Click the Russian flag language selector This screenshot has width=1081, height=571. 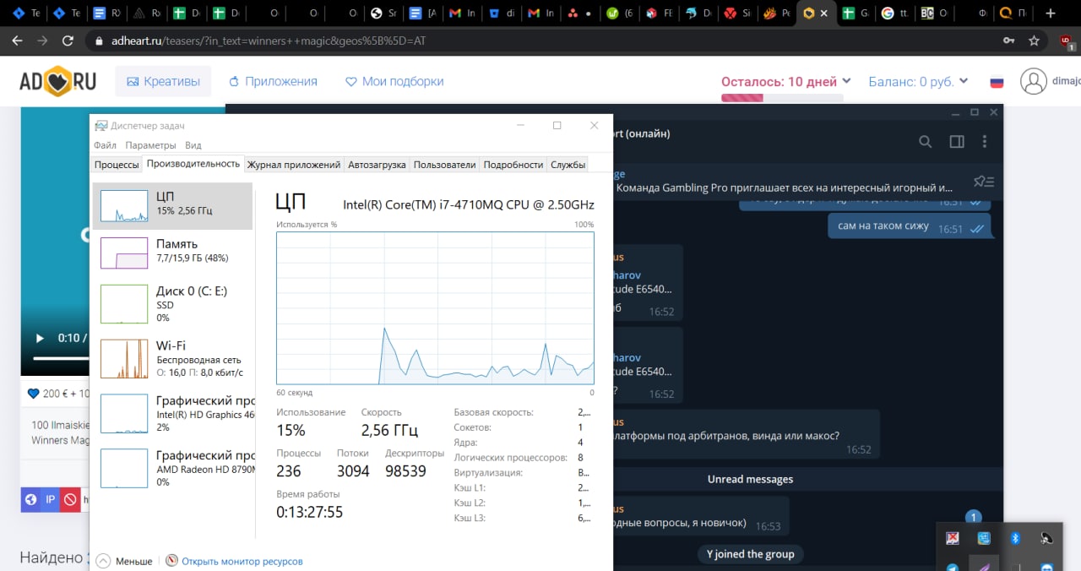[997, 82]
